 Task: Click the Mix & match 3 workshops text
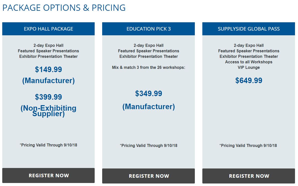[148, 67]
